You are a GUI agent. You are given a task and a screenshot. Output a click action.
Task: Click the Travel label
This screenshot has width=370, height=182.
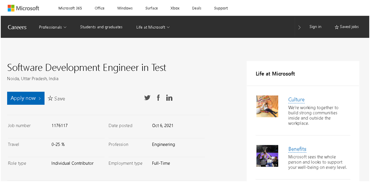point(14,145)
